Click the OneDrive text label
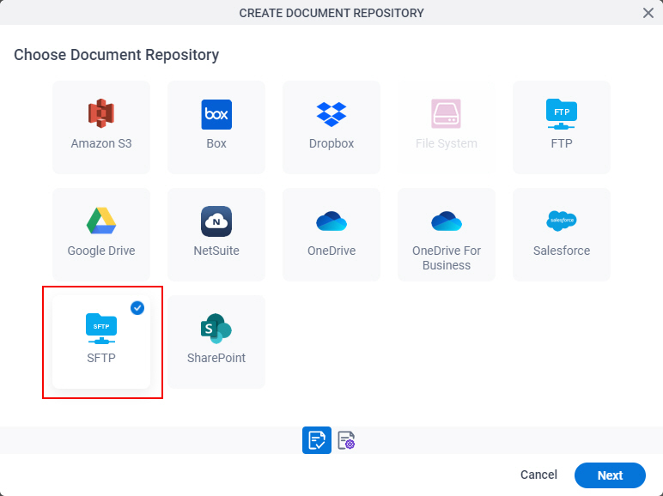The image size is (663, 496). tap(331, 251)
